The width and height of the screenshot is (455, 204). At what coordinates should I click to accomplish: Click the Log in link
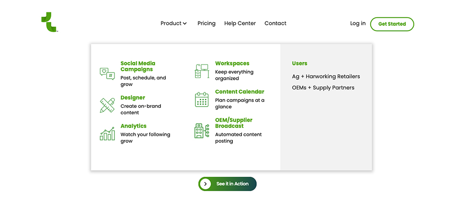click(358, 23)
